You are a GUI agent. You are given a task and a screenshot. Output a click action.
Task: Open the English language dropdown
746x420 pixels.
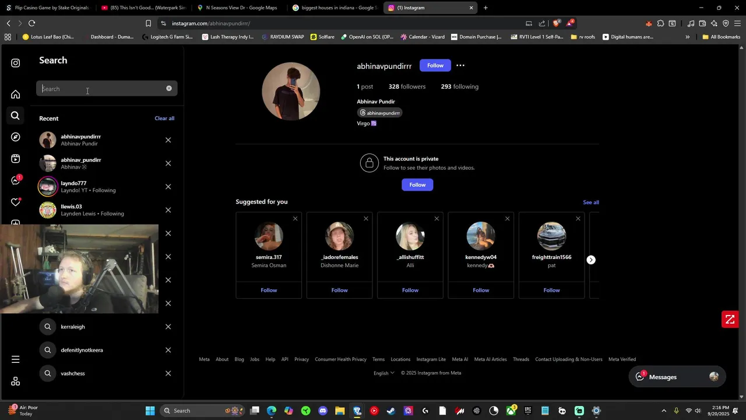click(x=384, y=373)
